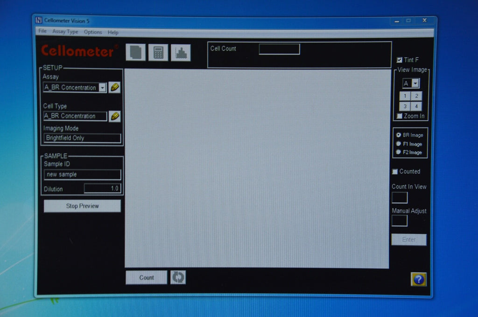Image resolution: width=478 pixels, height=317 pixels.
Task: Toggle the Tint F checkbox
Action: click(400, 60)
